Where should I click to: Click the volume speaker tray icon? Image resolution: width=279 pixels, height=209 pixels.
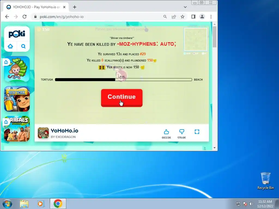click(x=251, y=204)
